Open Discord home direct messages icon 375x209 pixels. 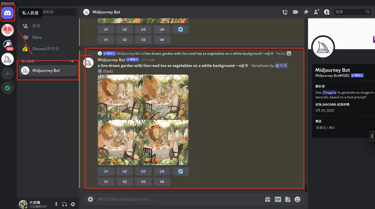(8, 13)
